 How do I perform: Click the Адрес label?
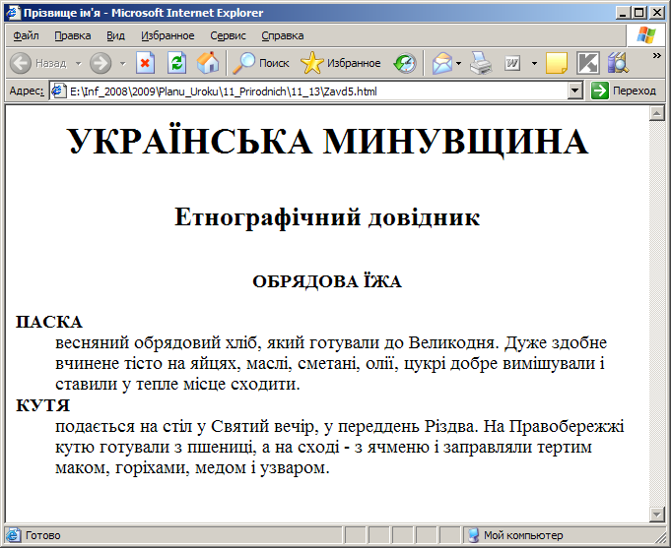(x=27, y=91)
